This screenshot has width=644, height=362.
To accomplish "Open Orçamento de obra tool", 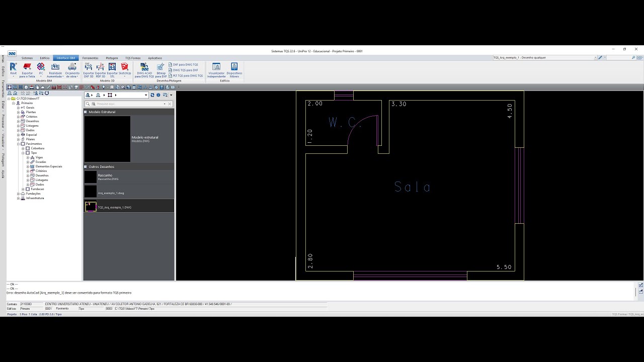I will 72,70.
